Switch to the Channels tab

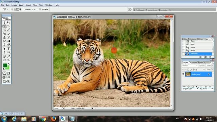(x=194, y=62)
